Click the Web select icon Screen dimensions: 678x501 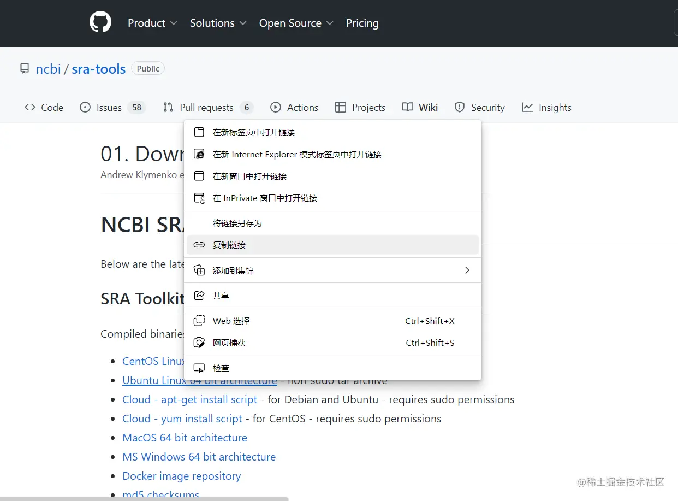[x=200, y=321]
